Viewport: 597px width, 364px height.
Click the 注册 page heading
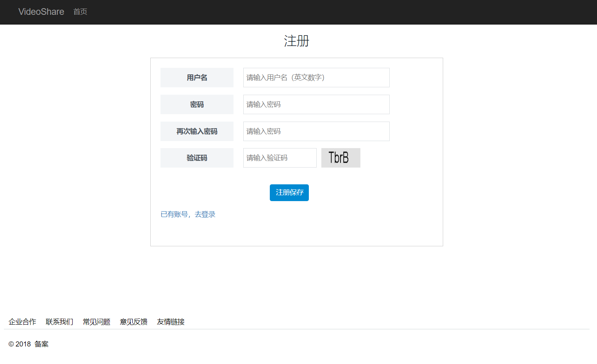(x=296, y=41)
